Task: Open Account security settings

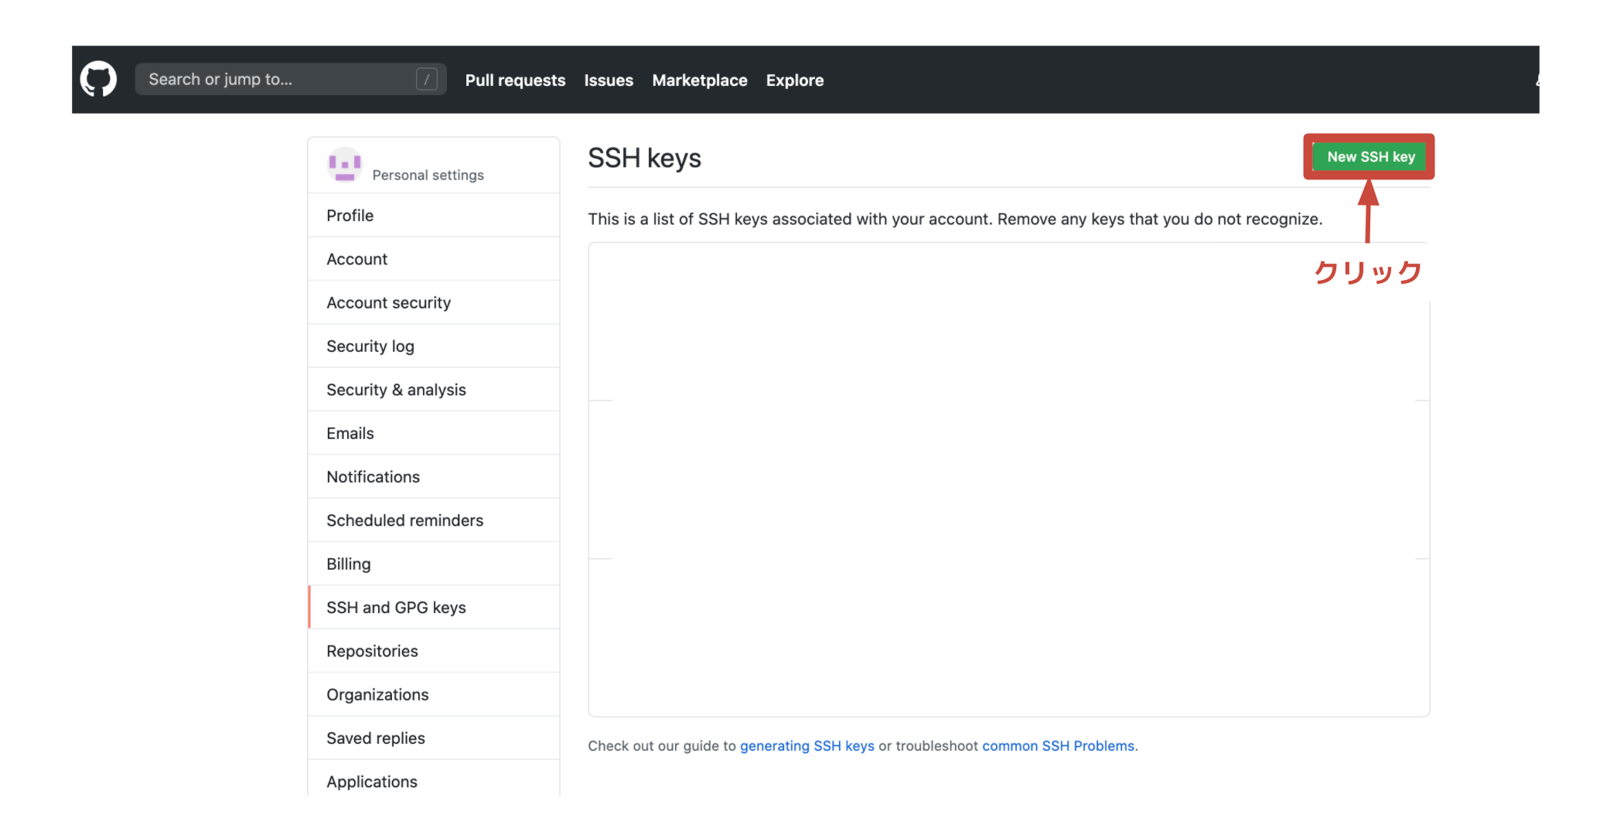Action: (x=388, y=303)
